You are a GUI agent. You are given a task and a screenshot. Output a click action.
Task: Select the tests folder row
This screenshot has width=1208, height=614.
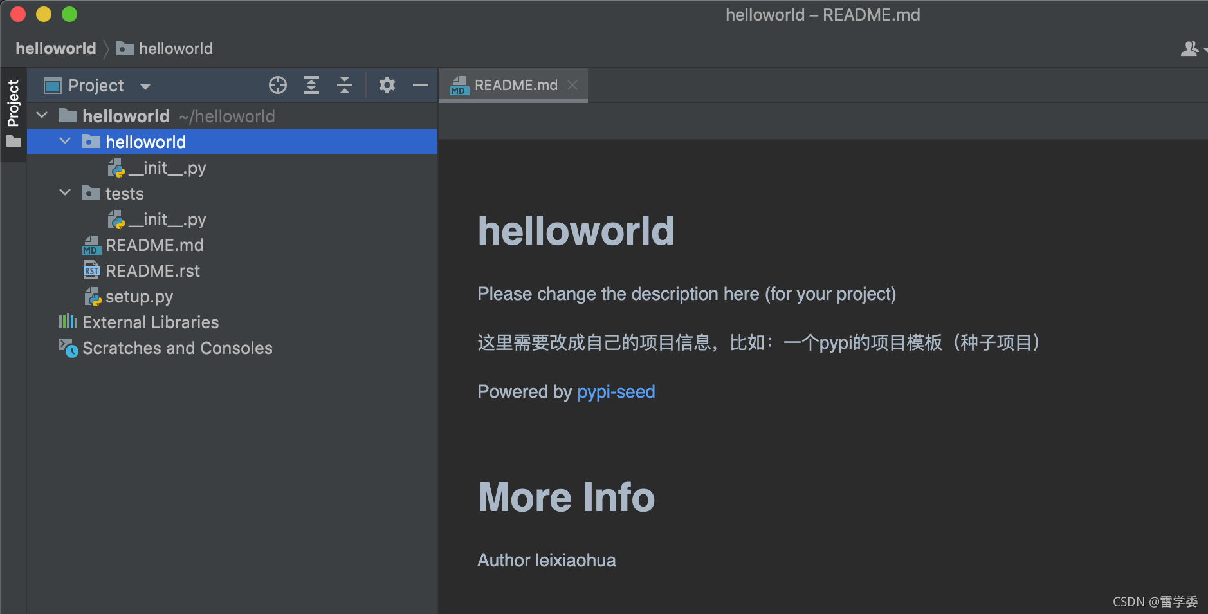tap(232, 193)
